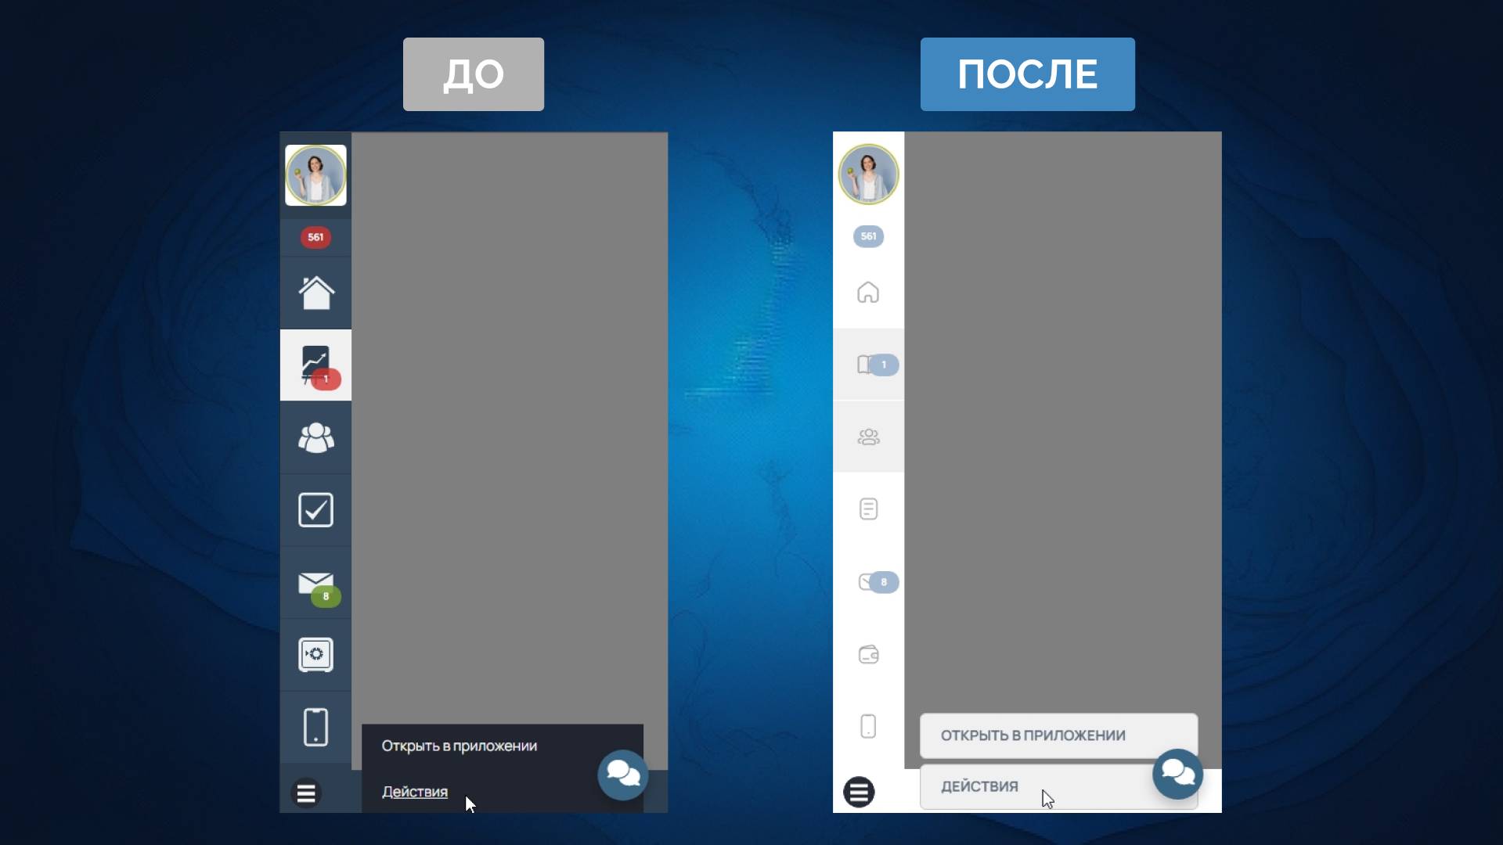Open hamburger menu in dark sidebar
This screenshot has height=845, width=1503.
pyautogui.click(x=306, y=793)
